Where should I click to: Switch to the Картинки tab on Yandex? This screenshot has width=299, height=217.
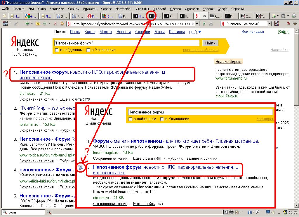[177, 32]
